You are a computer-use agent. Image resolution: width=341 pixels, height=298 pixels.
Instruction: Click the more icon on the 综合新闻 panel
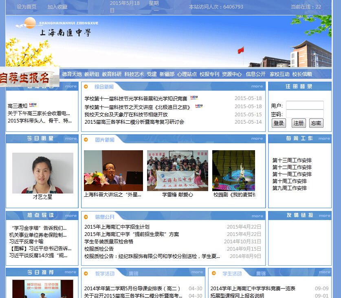[257, 87]
